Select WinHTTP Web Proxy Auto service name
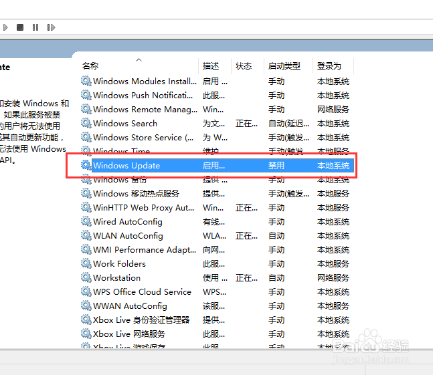Viewport: 433px width, 375px height. tap(144, 208)
